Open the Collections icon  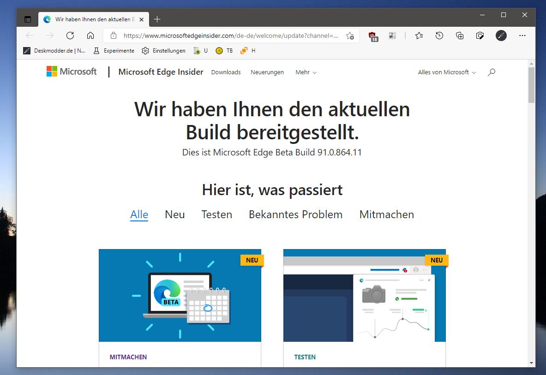click(x=460, y=36)
